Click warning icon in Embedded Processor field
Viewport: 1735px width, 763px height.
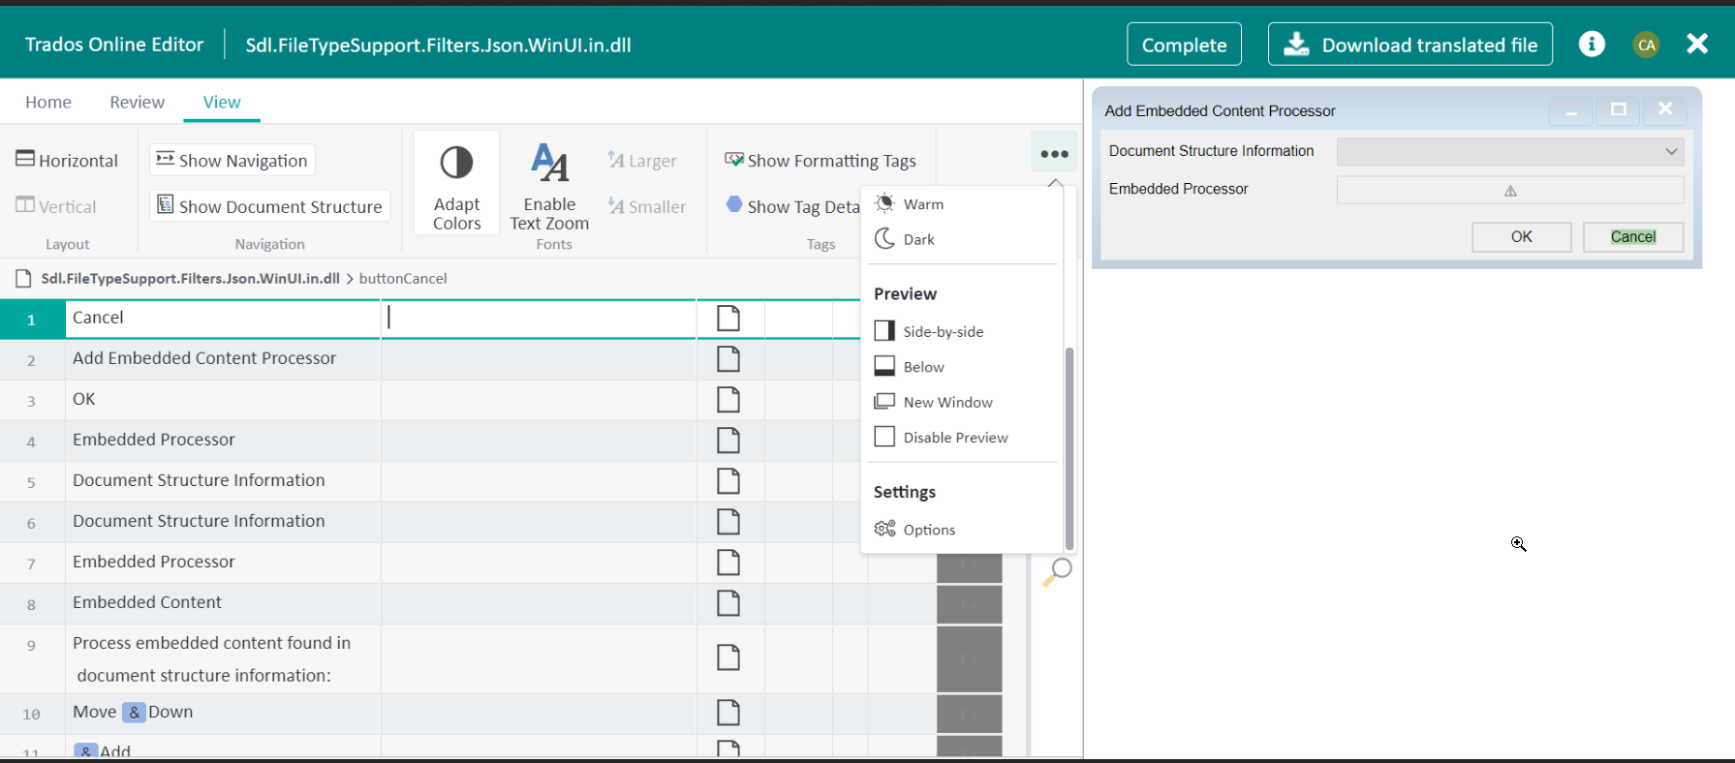(1510, 191)
